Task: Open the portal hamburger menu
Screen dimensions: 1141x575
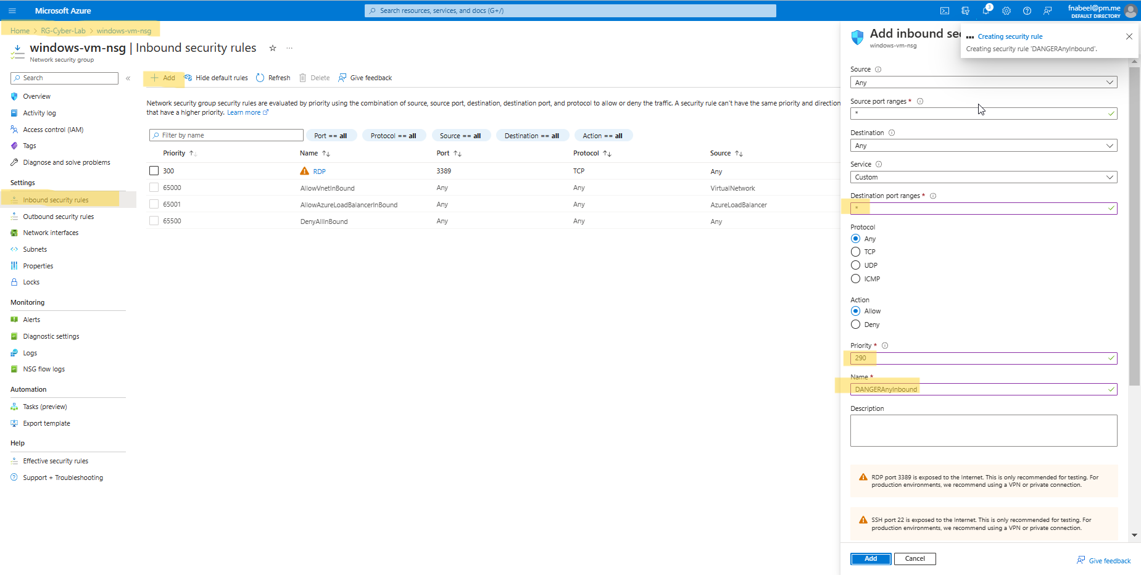Action: pyautogui.click(x=12, y=10)
